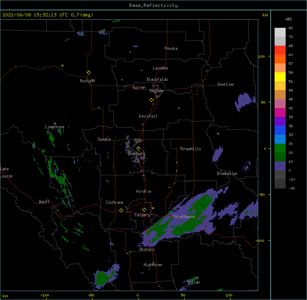Click the yellow station marker near RockyMH

pyautogui.click(x=89, y=72)
